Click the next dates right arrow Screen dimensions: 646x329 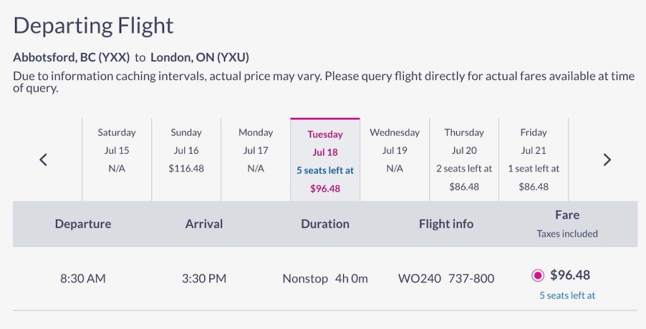click(607, 159)
